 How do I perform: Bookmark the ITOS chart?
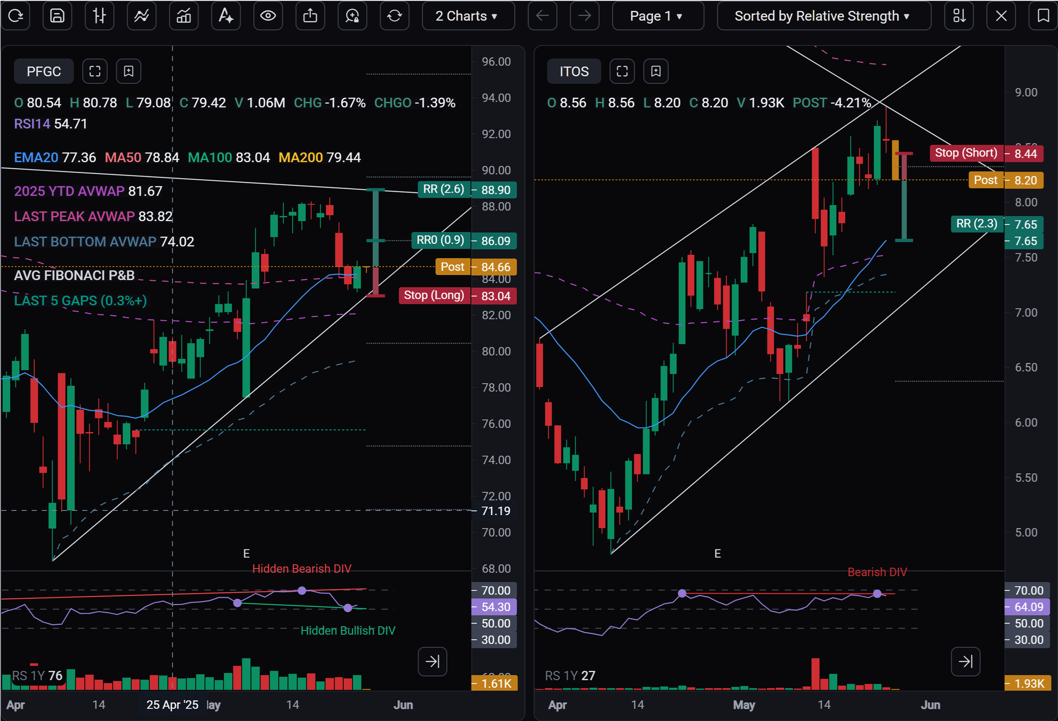coord(656,71)
